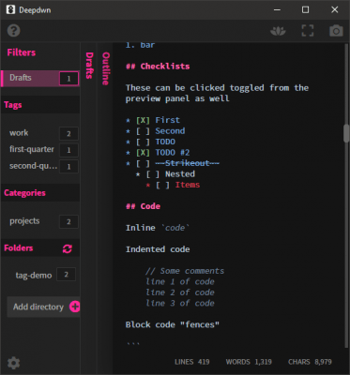Click 'line 1 of code'
The width and height of the screenshot is (350, 375).
point(180,281)
